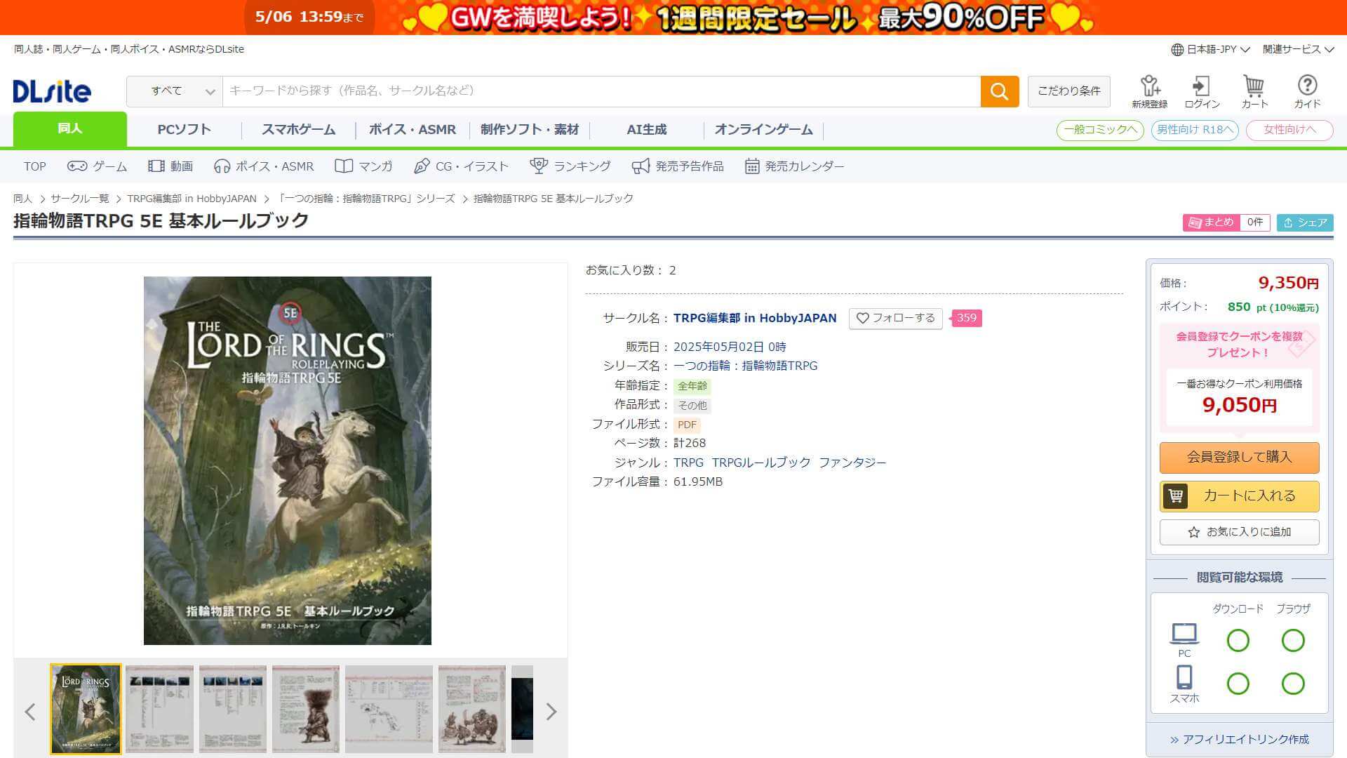The width and height of the screenshot is (1347, 758).
Task: Show previous thumbnails with left arrow
Action: click(30, 712)
